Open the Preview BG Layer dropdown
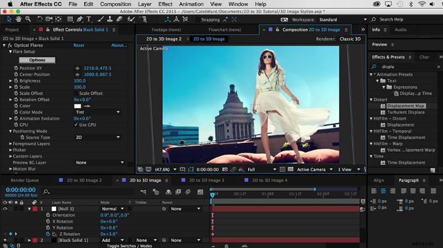 click(100, 162)
